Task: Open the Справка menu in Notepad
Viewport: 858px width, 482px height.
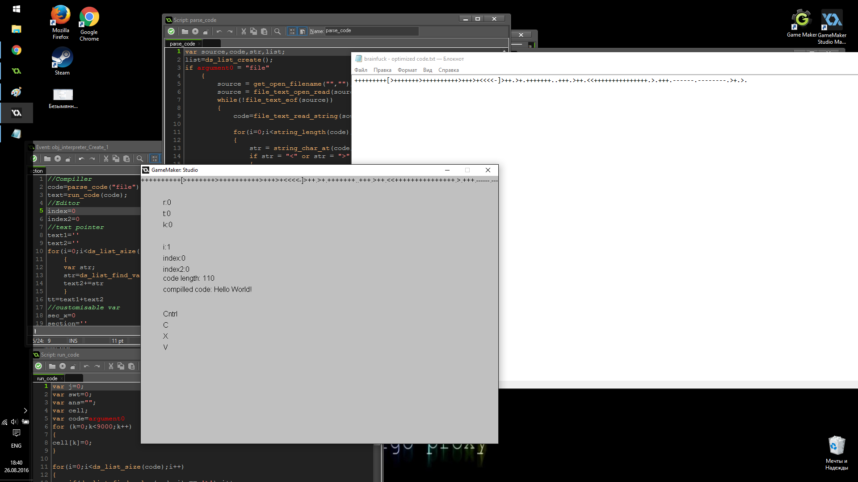Action: [448, 70]
